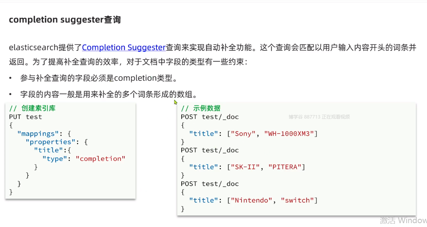Viewport: 427px width, 227px height.
Task: Click the "PUT test" line in left code block
Action: [x=25, y=117]
